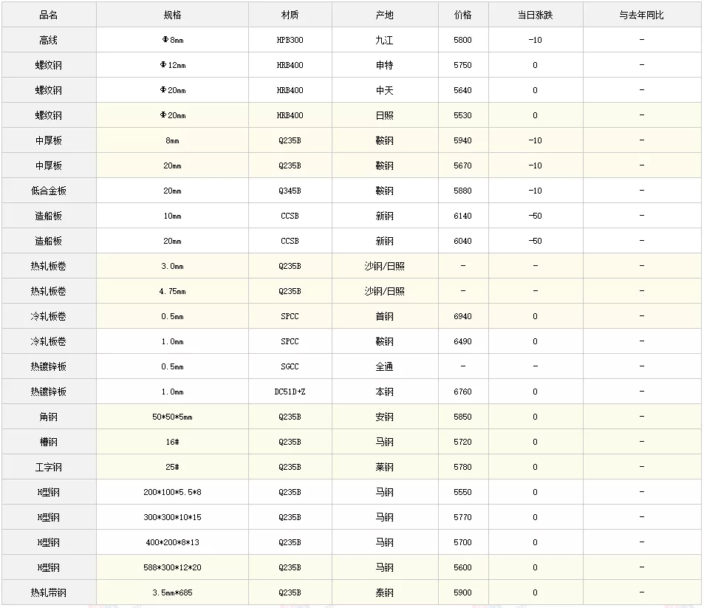This screenshot has width=704, height=608.
Task: Click price value 5900
Action: click(463, 592)
